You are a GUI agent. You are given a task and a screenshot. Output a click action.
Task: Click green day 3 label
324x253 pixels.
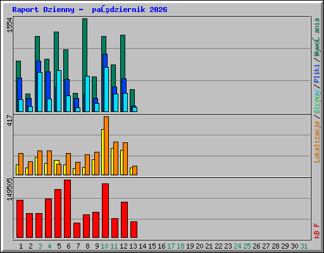(x=40, y=246)
